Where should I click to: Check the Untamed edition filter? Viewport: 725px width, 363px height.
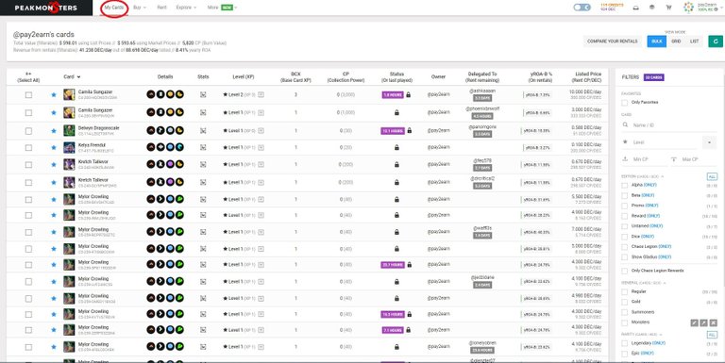click(625, 226)
